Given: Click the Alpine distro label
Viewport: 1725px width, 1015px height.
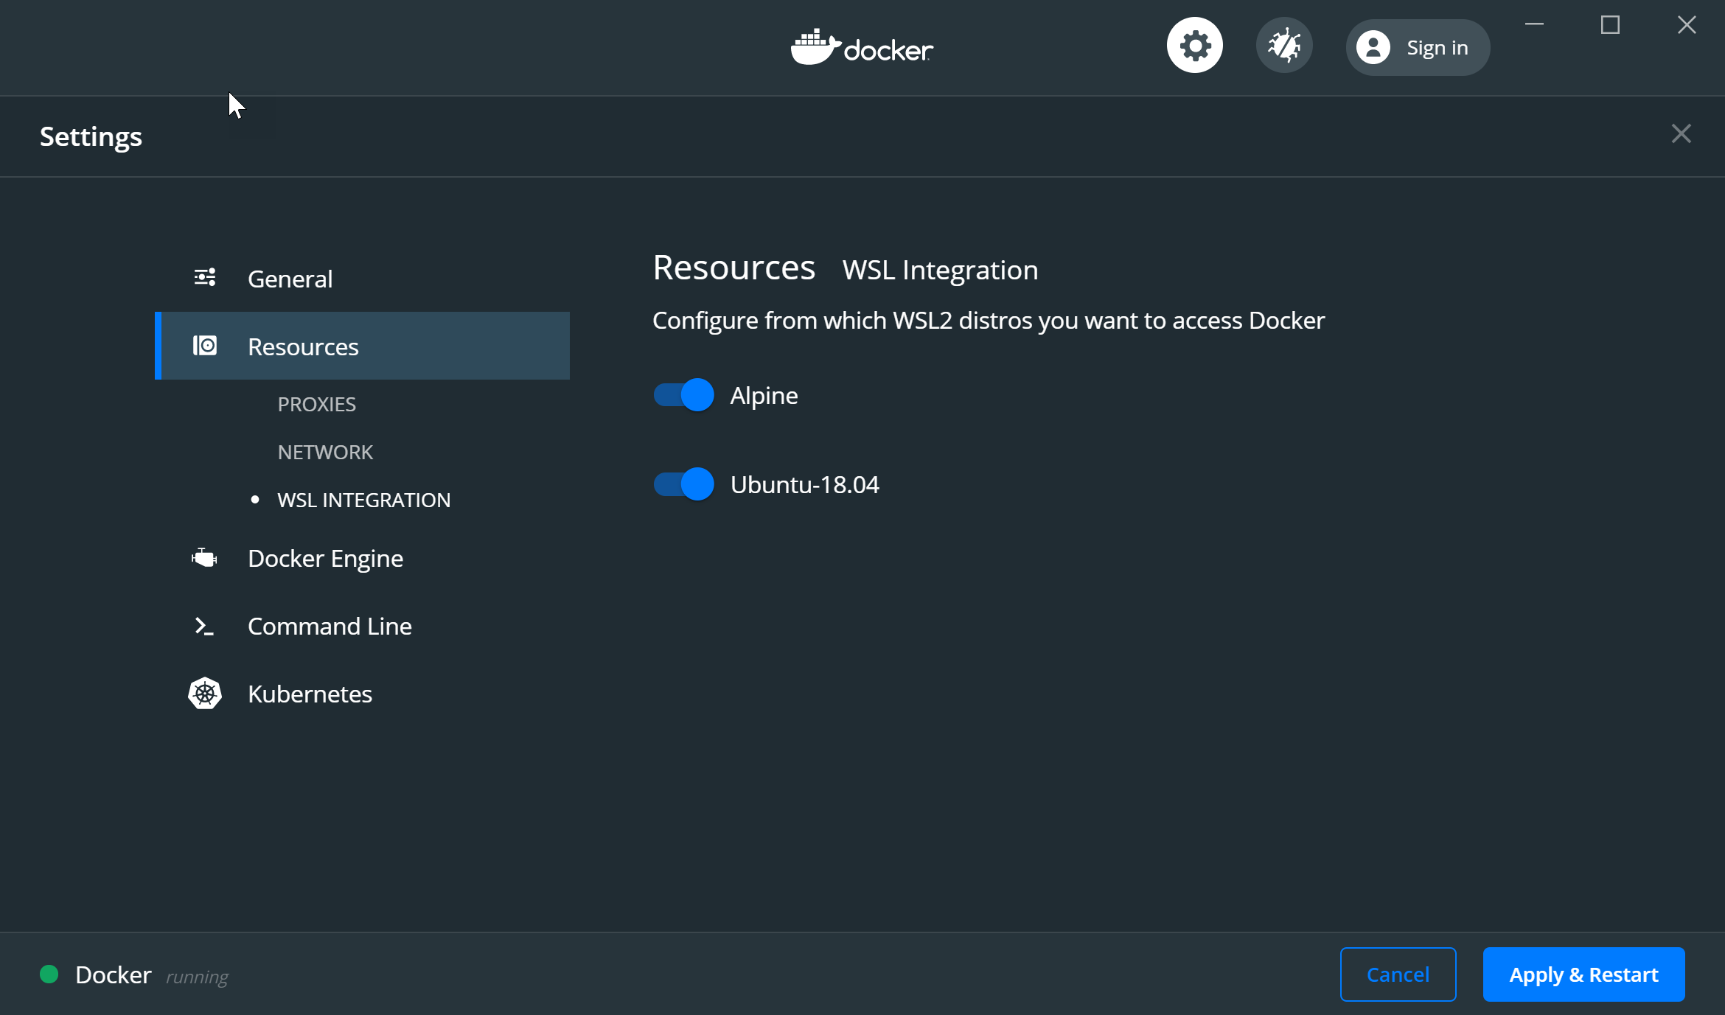Looking at the screenshot, I should pyautogui.click(x=764, y=396).
